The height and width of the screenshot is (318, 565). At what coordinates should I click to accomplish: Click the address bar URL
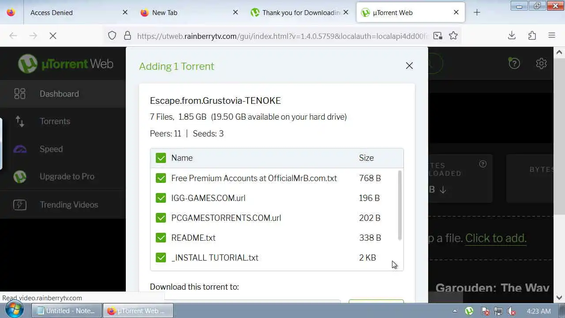tap(282, 36)
